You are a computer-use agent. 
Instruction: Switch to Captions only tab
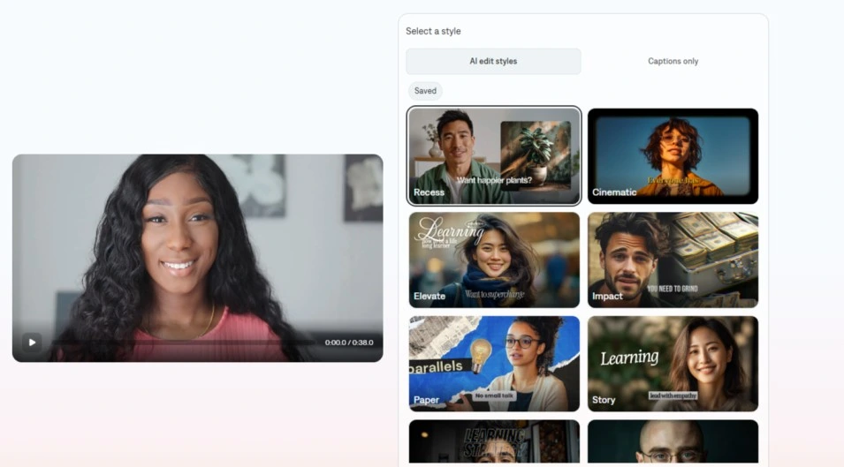pos(673,61)
